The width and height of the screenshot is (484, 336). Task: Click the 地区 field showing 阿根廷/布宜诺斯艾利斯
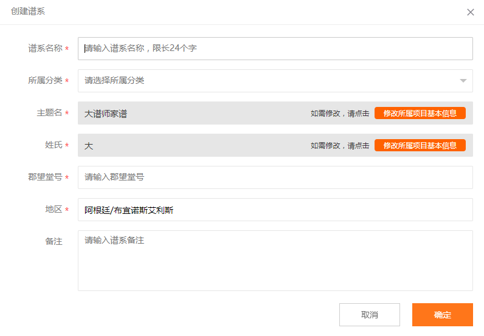tap(275, 210)
